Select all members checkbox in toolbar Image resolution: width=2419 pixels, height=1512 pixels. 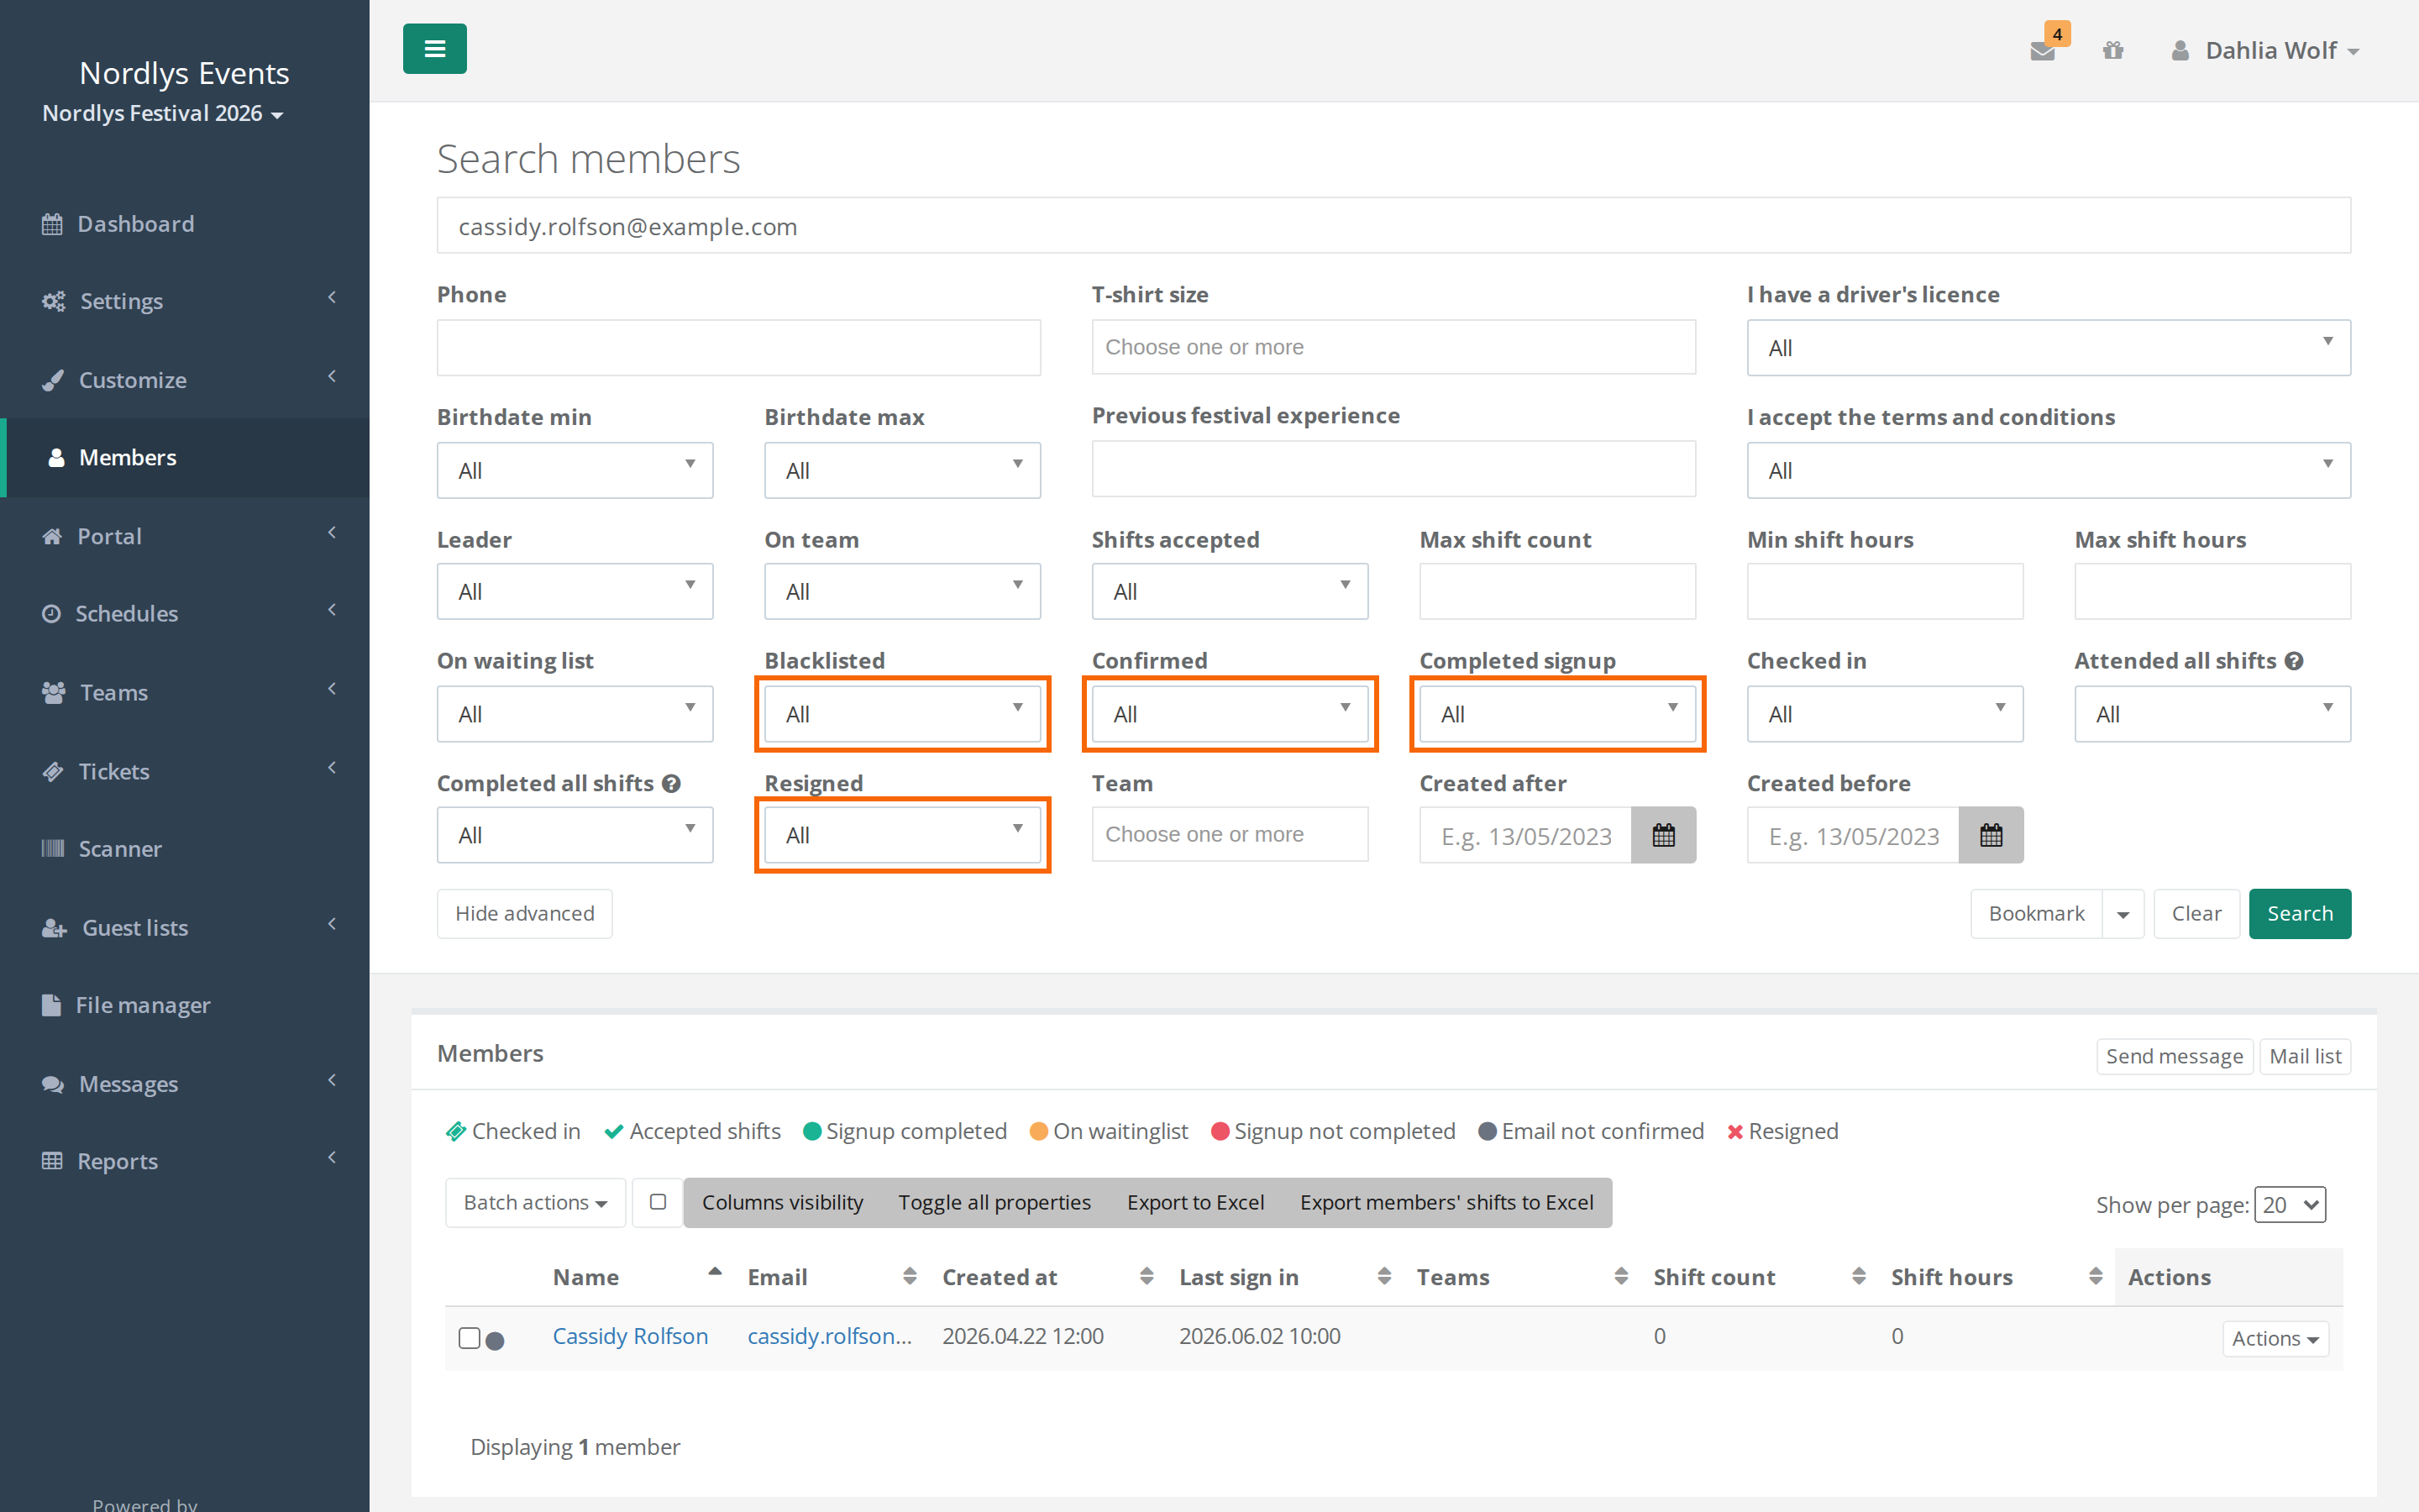[x=658, y=1202]
